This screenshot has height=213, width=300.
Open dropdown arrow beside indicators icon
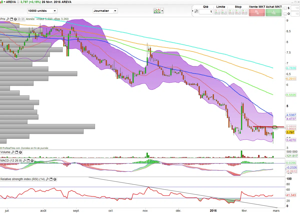[x=162, y=11]
